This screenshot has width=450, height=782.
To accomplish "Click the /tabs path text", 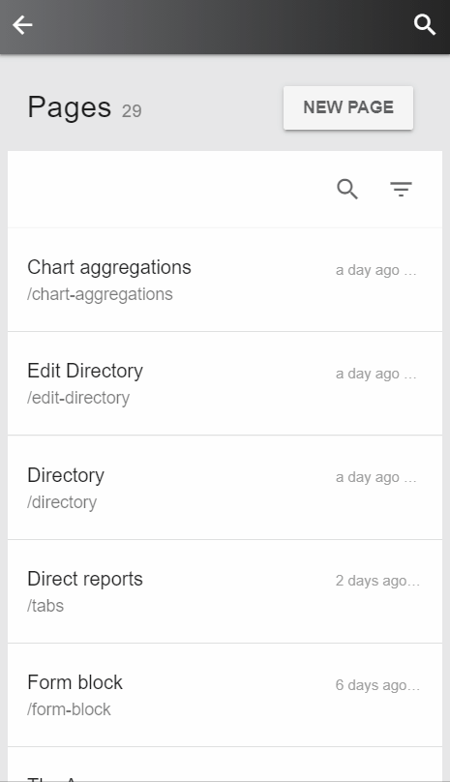I will [45, 606].
